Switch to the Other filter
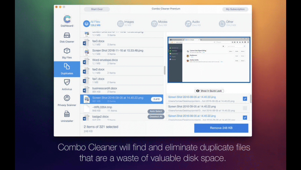 point(227,23)
